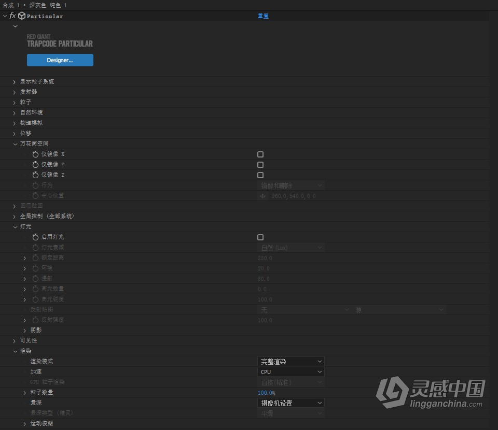This screenshot has width=498, height=430.
Task: Toggle the fx switch for Particular effect
Action: point(12,16)
